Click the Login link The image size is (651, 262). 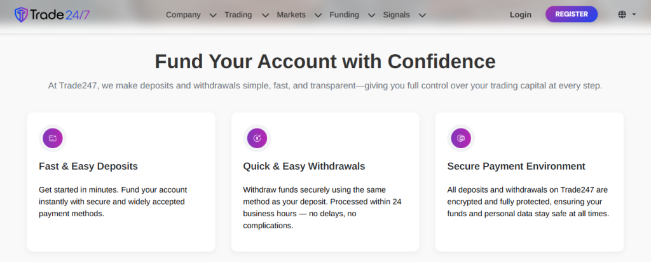click(521, 15)
